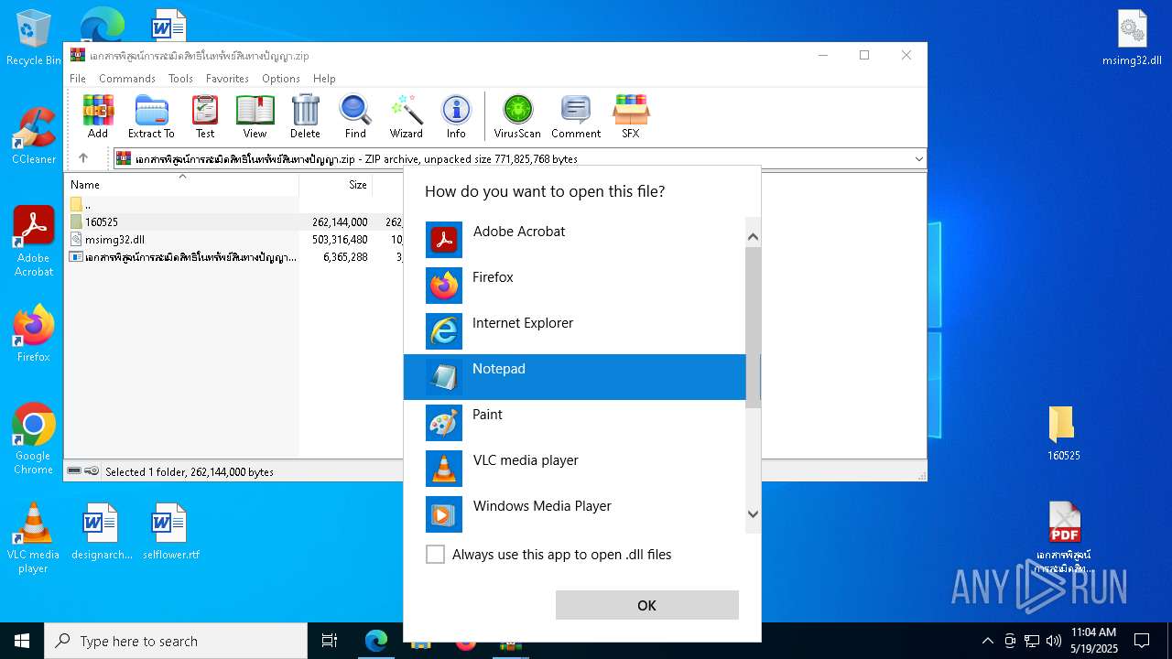Click the Test archive icon

click(x=205, y=116)
